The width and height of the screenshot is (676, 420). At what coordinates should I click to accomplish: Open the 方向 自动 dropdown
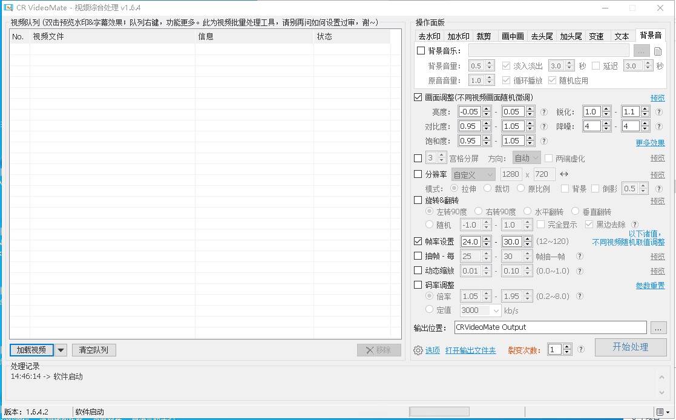click(526, 158)
